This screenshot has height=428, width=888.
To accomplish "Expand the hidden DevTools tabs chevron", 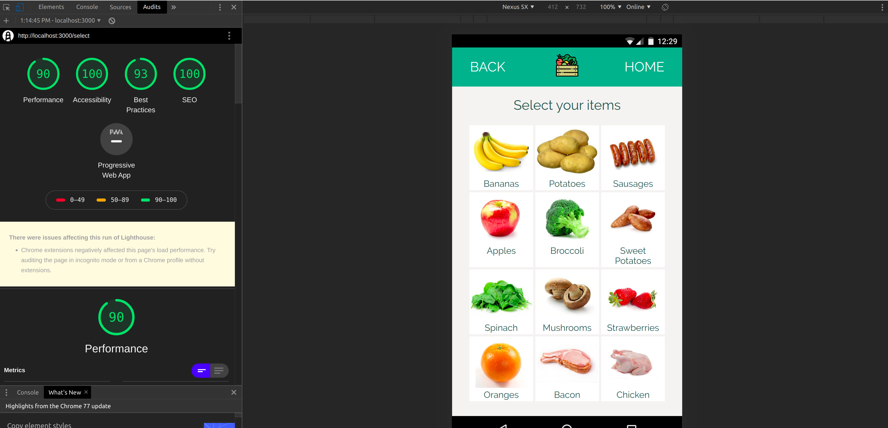I will (x=174, y=7).
